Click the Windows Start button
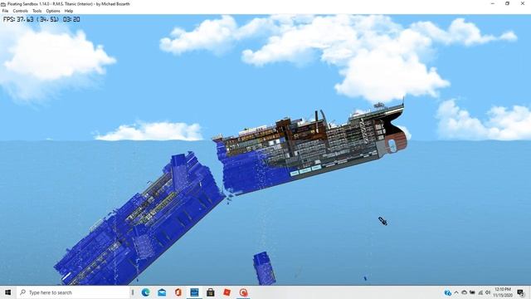The height and width of the screenshot is (299, 531). click(7, 292)
